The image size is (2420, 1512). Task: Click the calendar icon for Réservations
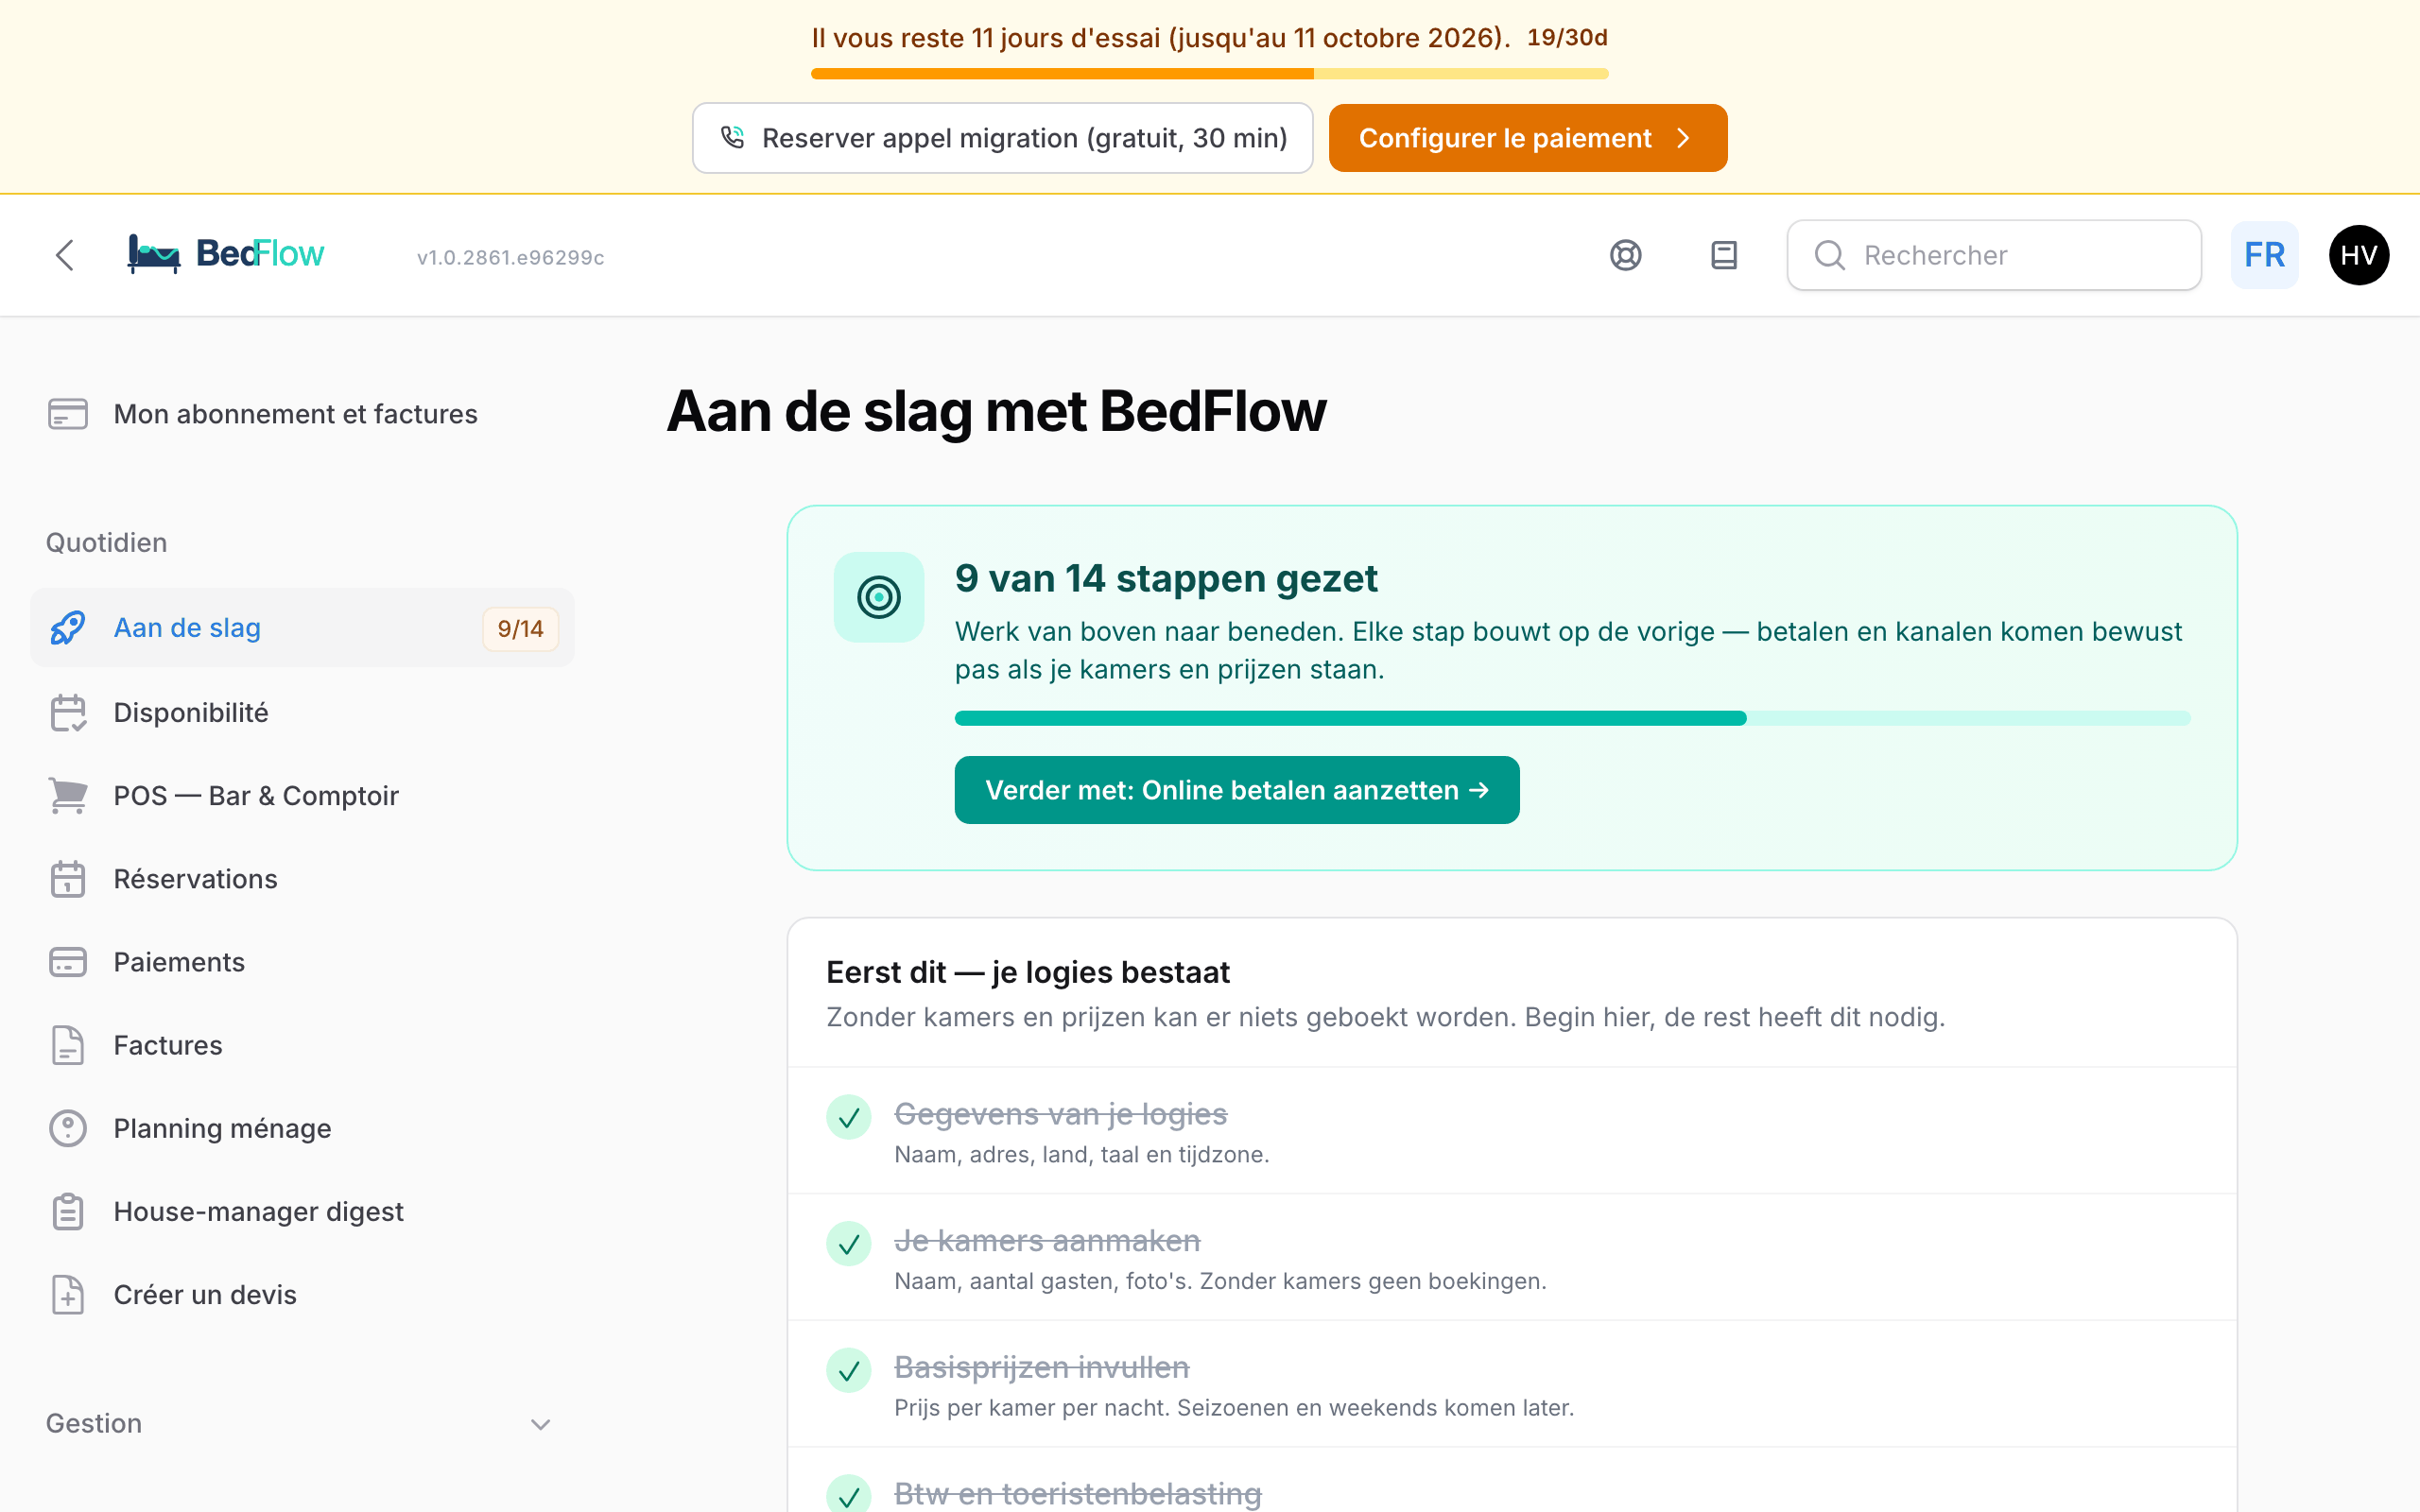coord(68,879)
